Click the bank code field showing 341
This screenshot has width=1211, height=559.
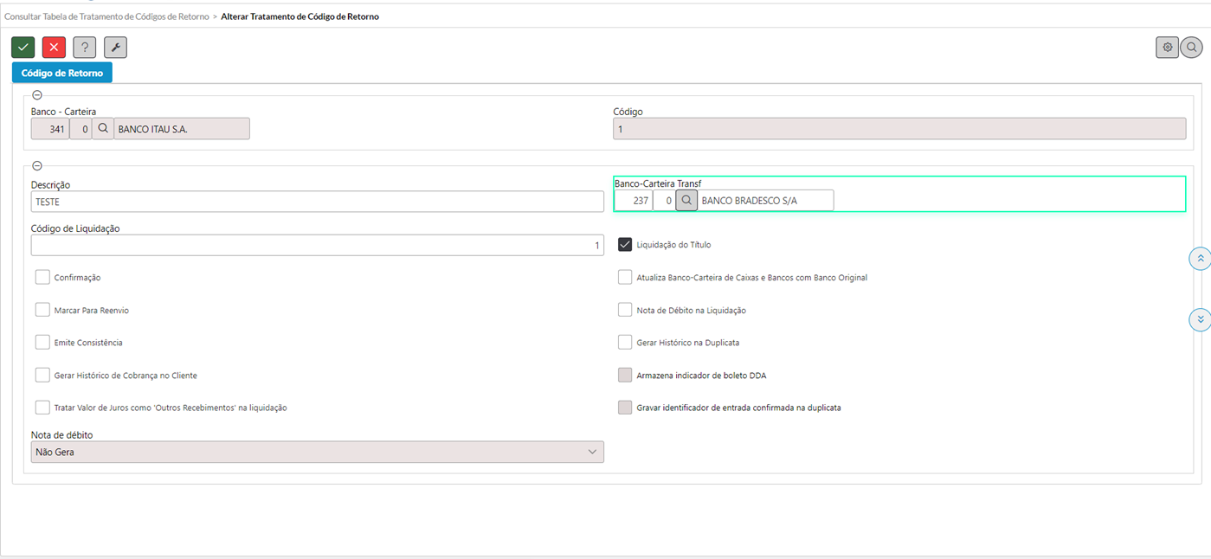click(50, 128)
